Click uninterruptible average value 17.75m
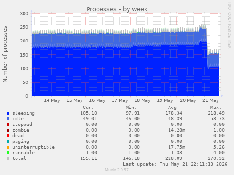The height and width of the screenshot is (175, 234). pyautogui.click(x=177, y=147)
